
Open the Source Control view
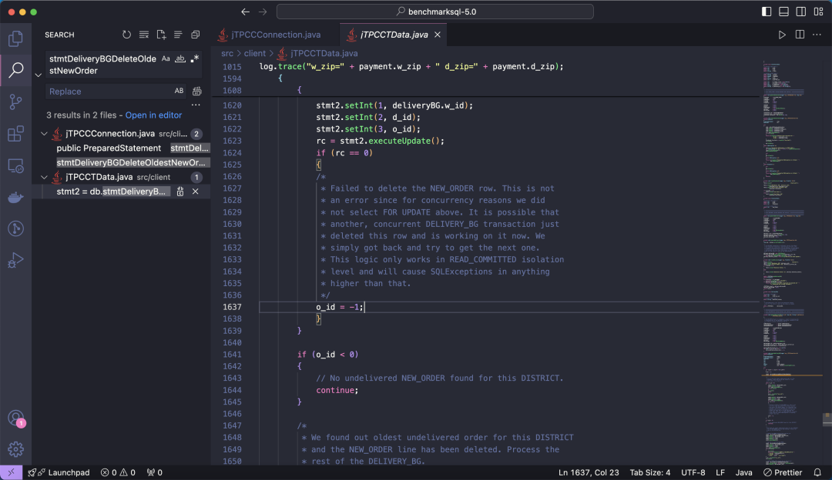(x=15, y=102)
